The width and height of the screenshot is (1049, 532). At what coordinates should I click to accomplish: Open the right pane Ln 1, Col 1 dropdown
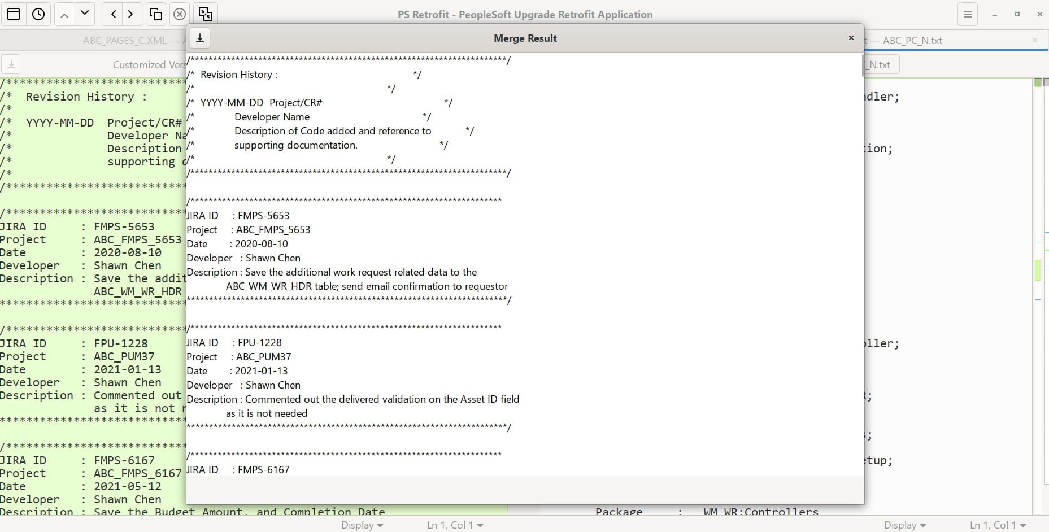coord(998,525)
